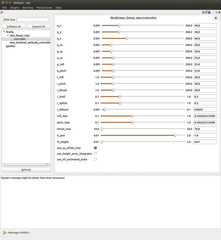
Task: Select the mav_linear_mpc tree node label
Action: click(20, 35)
